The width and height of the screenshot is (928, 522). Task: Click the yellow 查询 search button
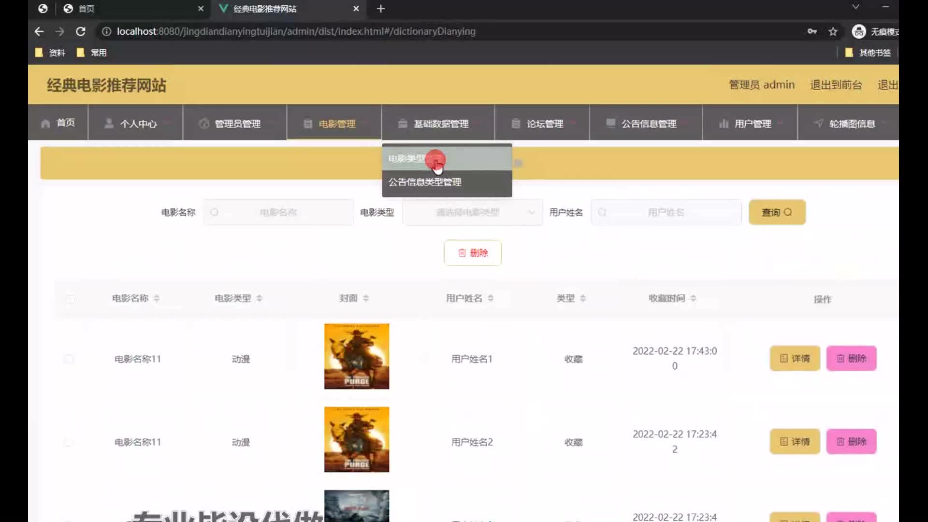pyautogui.click(x=777, y=212)
